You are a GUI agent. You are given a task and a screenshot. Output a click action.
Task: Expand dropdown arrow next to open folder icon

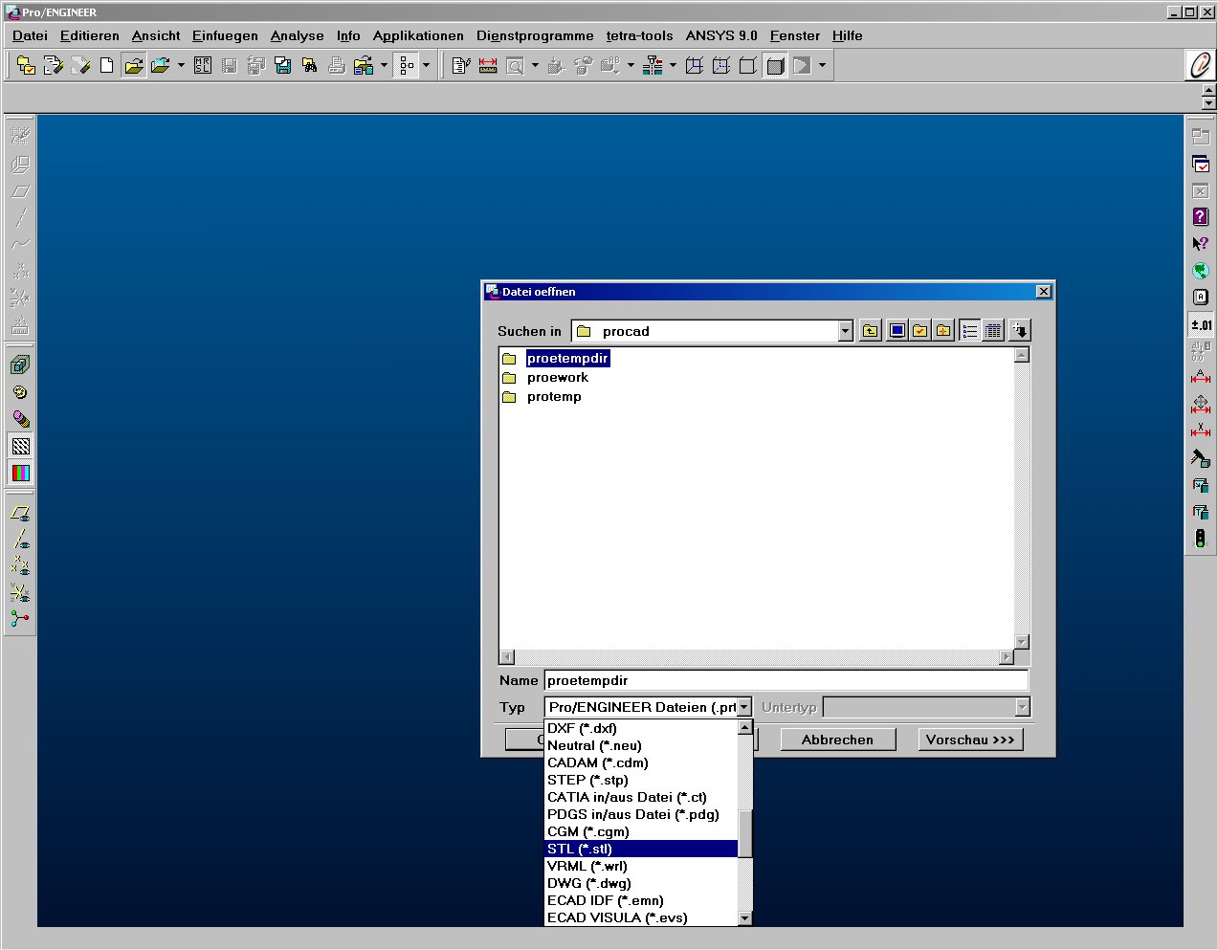click(x=181, y=66)
